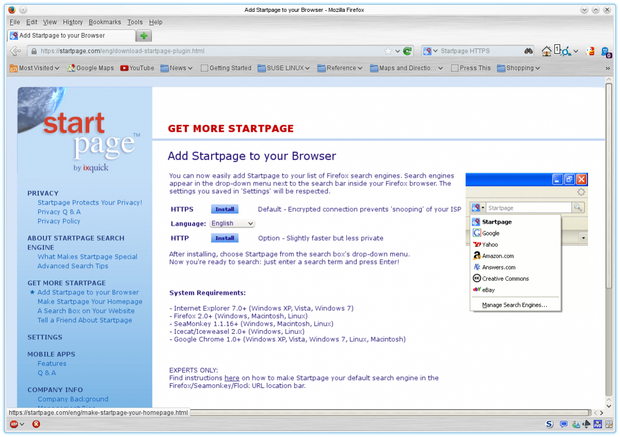Screen dimensions: 620x437
Task: Open A Search Box on Your Website link
Action: coord(86,311)
